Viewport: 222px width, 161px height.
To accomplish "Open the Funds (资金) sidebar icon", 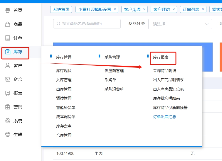I will [8, 79].
